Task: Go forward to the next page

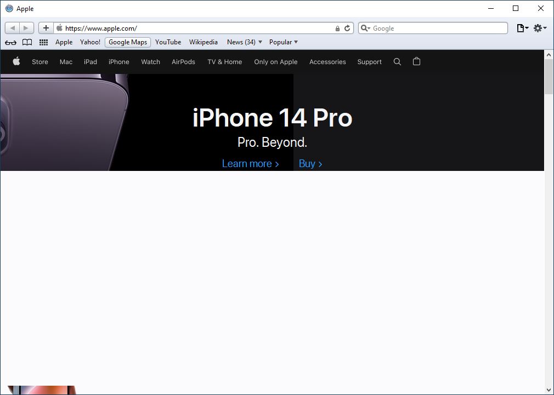Action: coord(26,28)
